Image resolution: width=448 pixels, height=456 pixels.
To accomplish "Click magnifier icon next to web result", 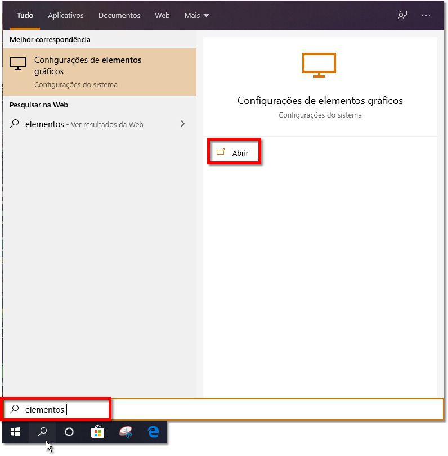I will coord(14,124).
